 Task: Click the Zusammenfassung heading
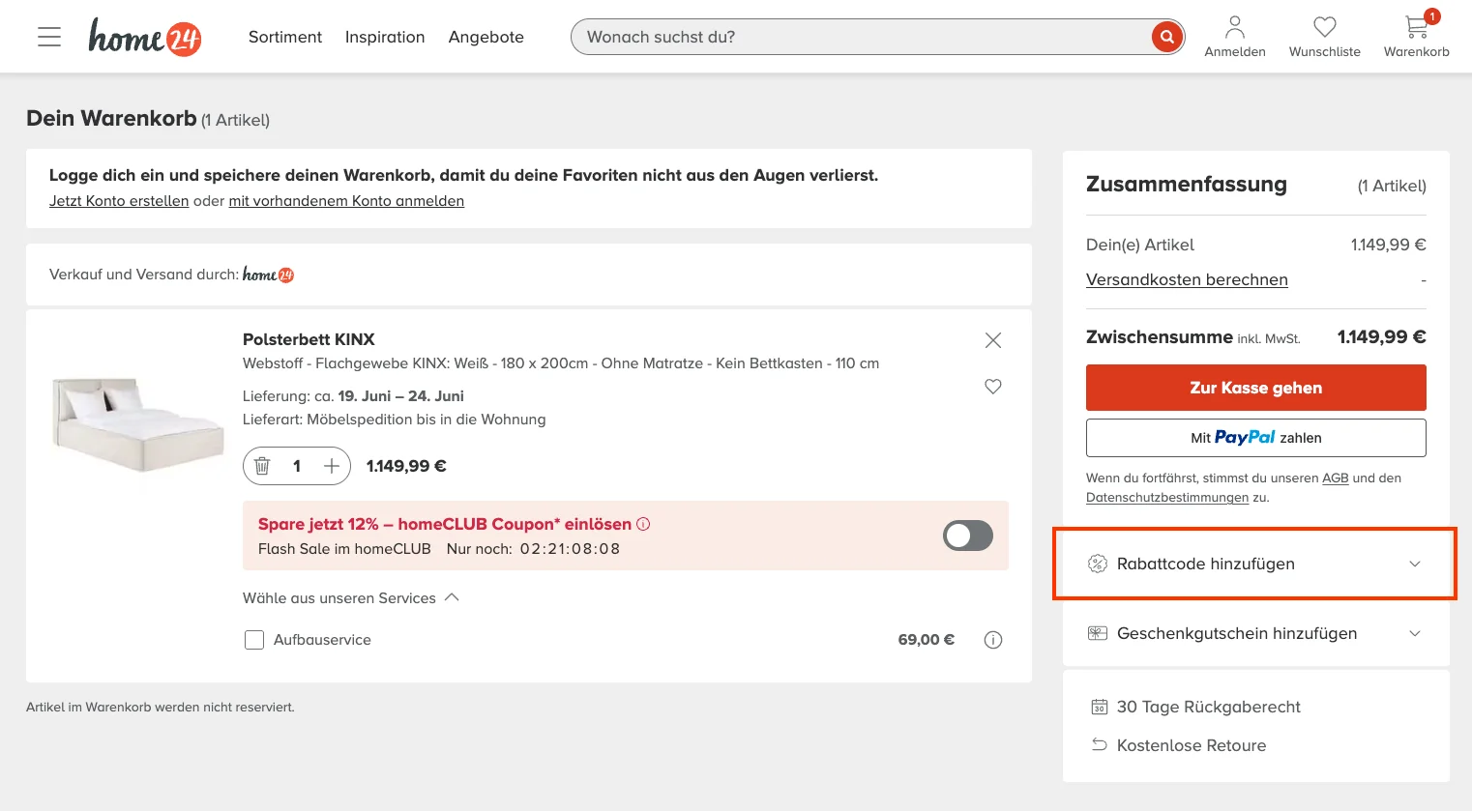coord(1187,185)
